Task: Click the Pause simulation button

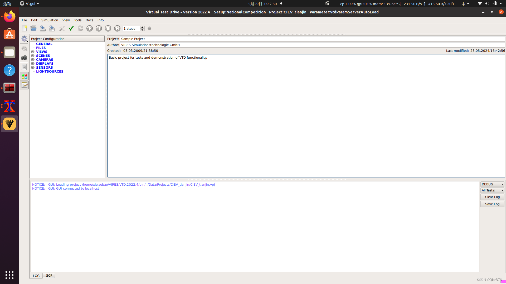Action: pos(99,28)
